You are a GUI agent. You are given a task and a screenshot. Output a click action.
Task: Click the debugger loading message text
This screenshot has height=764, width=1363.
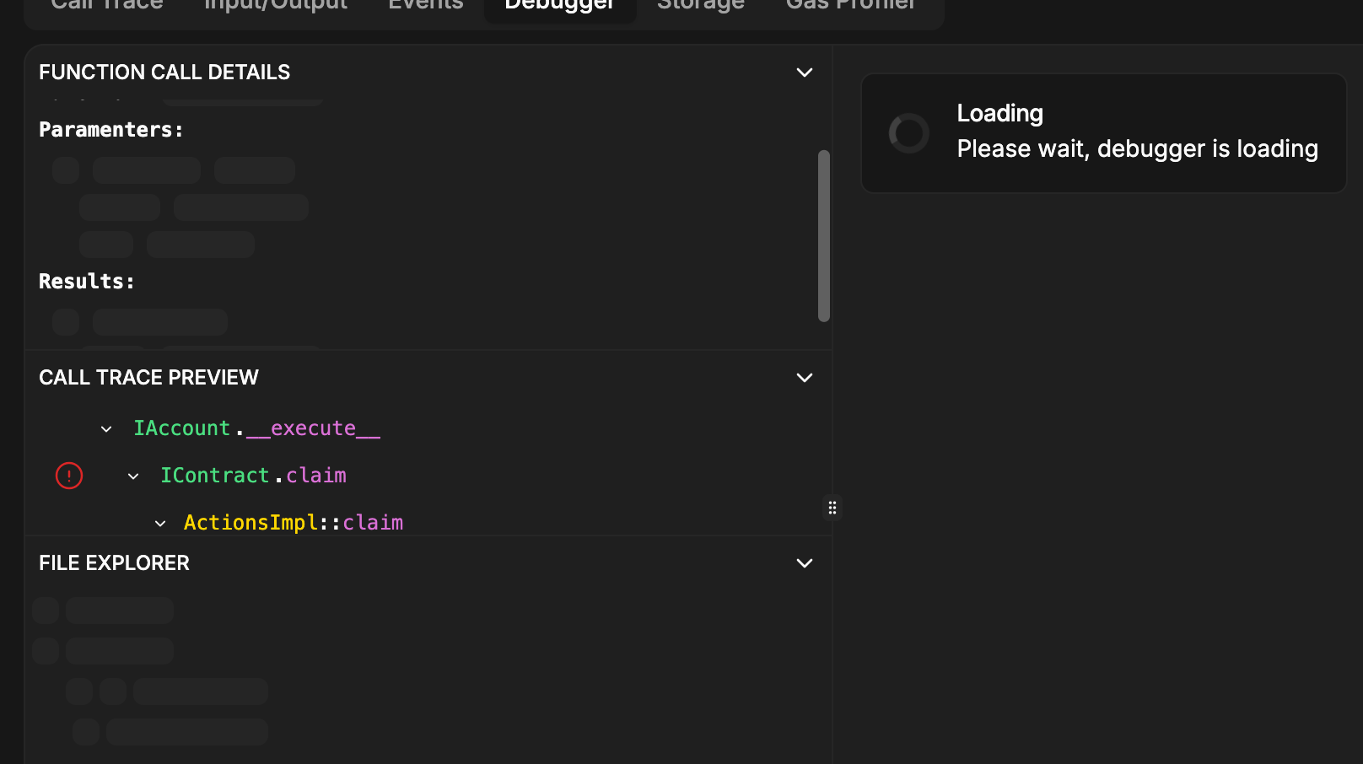pos(1137,149)
